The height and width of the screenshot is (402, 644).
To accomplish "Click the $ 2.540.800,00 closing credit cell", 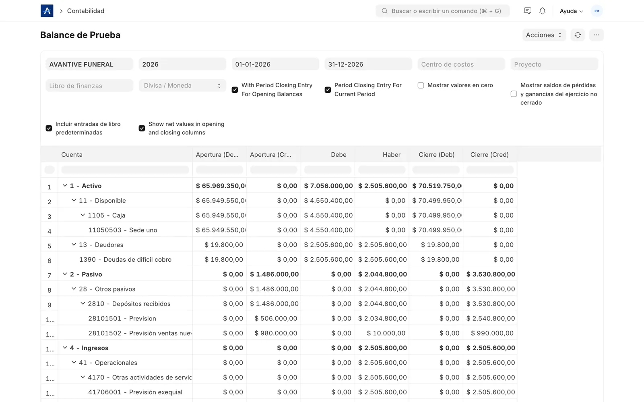I will point(491,318).
